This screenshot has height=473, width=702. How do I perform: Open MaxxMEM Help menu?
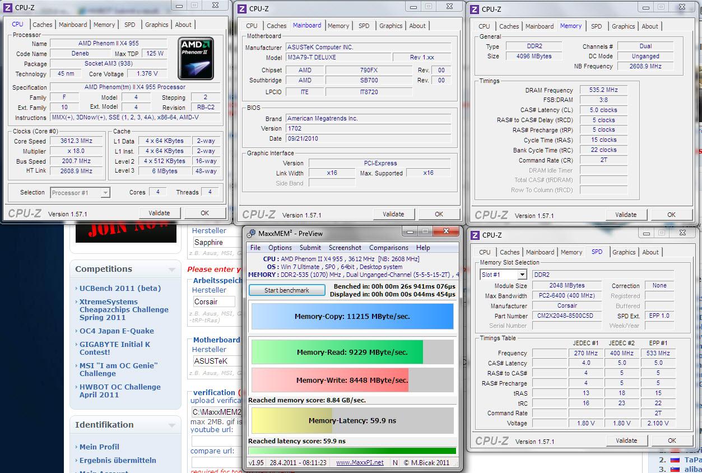click(424, 248)
